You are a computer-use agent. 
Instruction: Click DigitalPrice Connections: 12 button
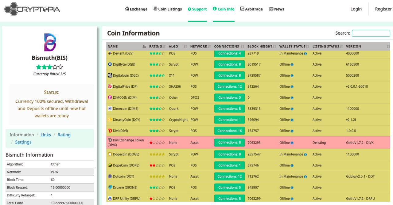tap(229, 86)
